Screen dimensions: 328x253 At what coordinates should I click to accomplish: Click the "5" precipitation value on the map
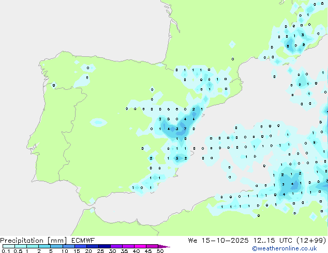pos(177,158)
